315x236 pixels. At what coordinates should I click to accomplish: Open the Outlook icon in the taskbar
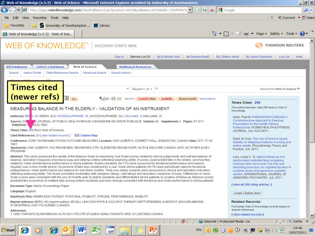[67, 230]
